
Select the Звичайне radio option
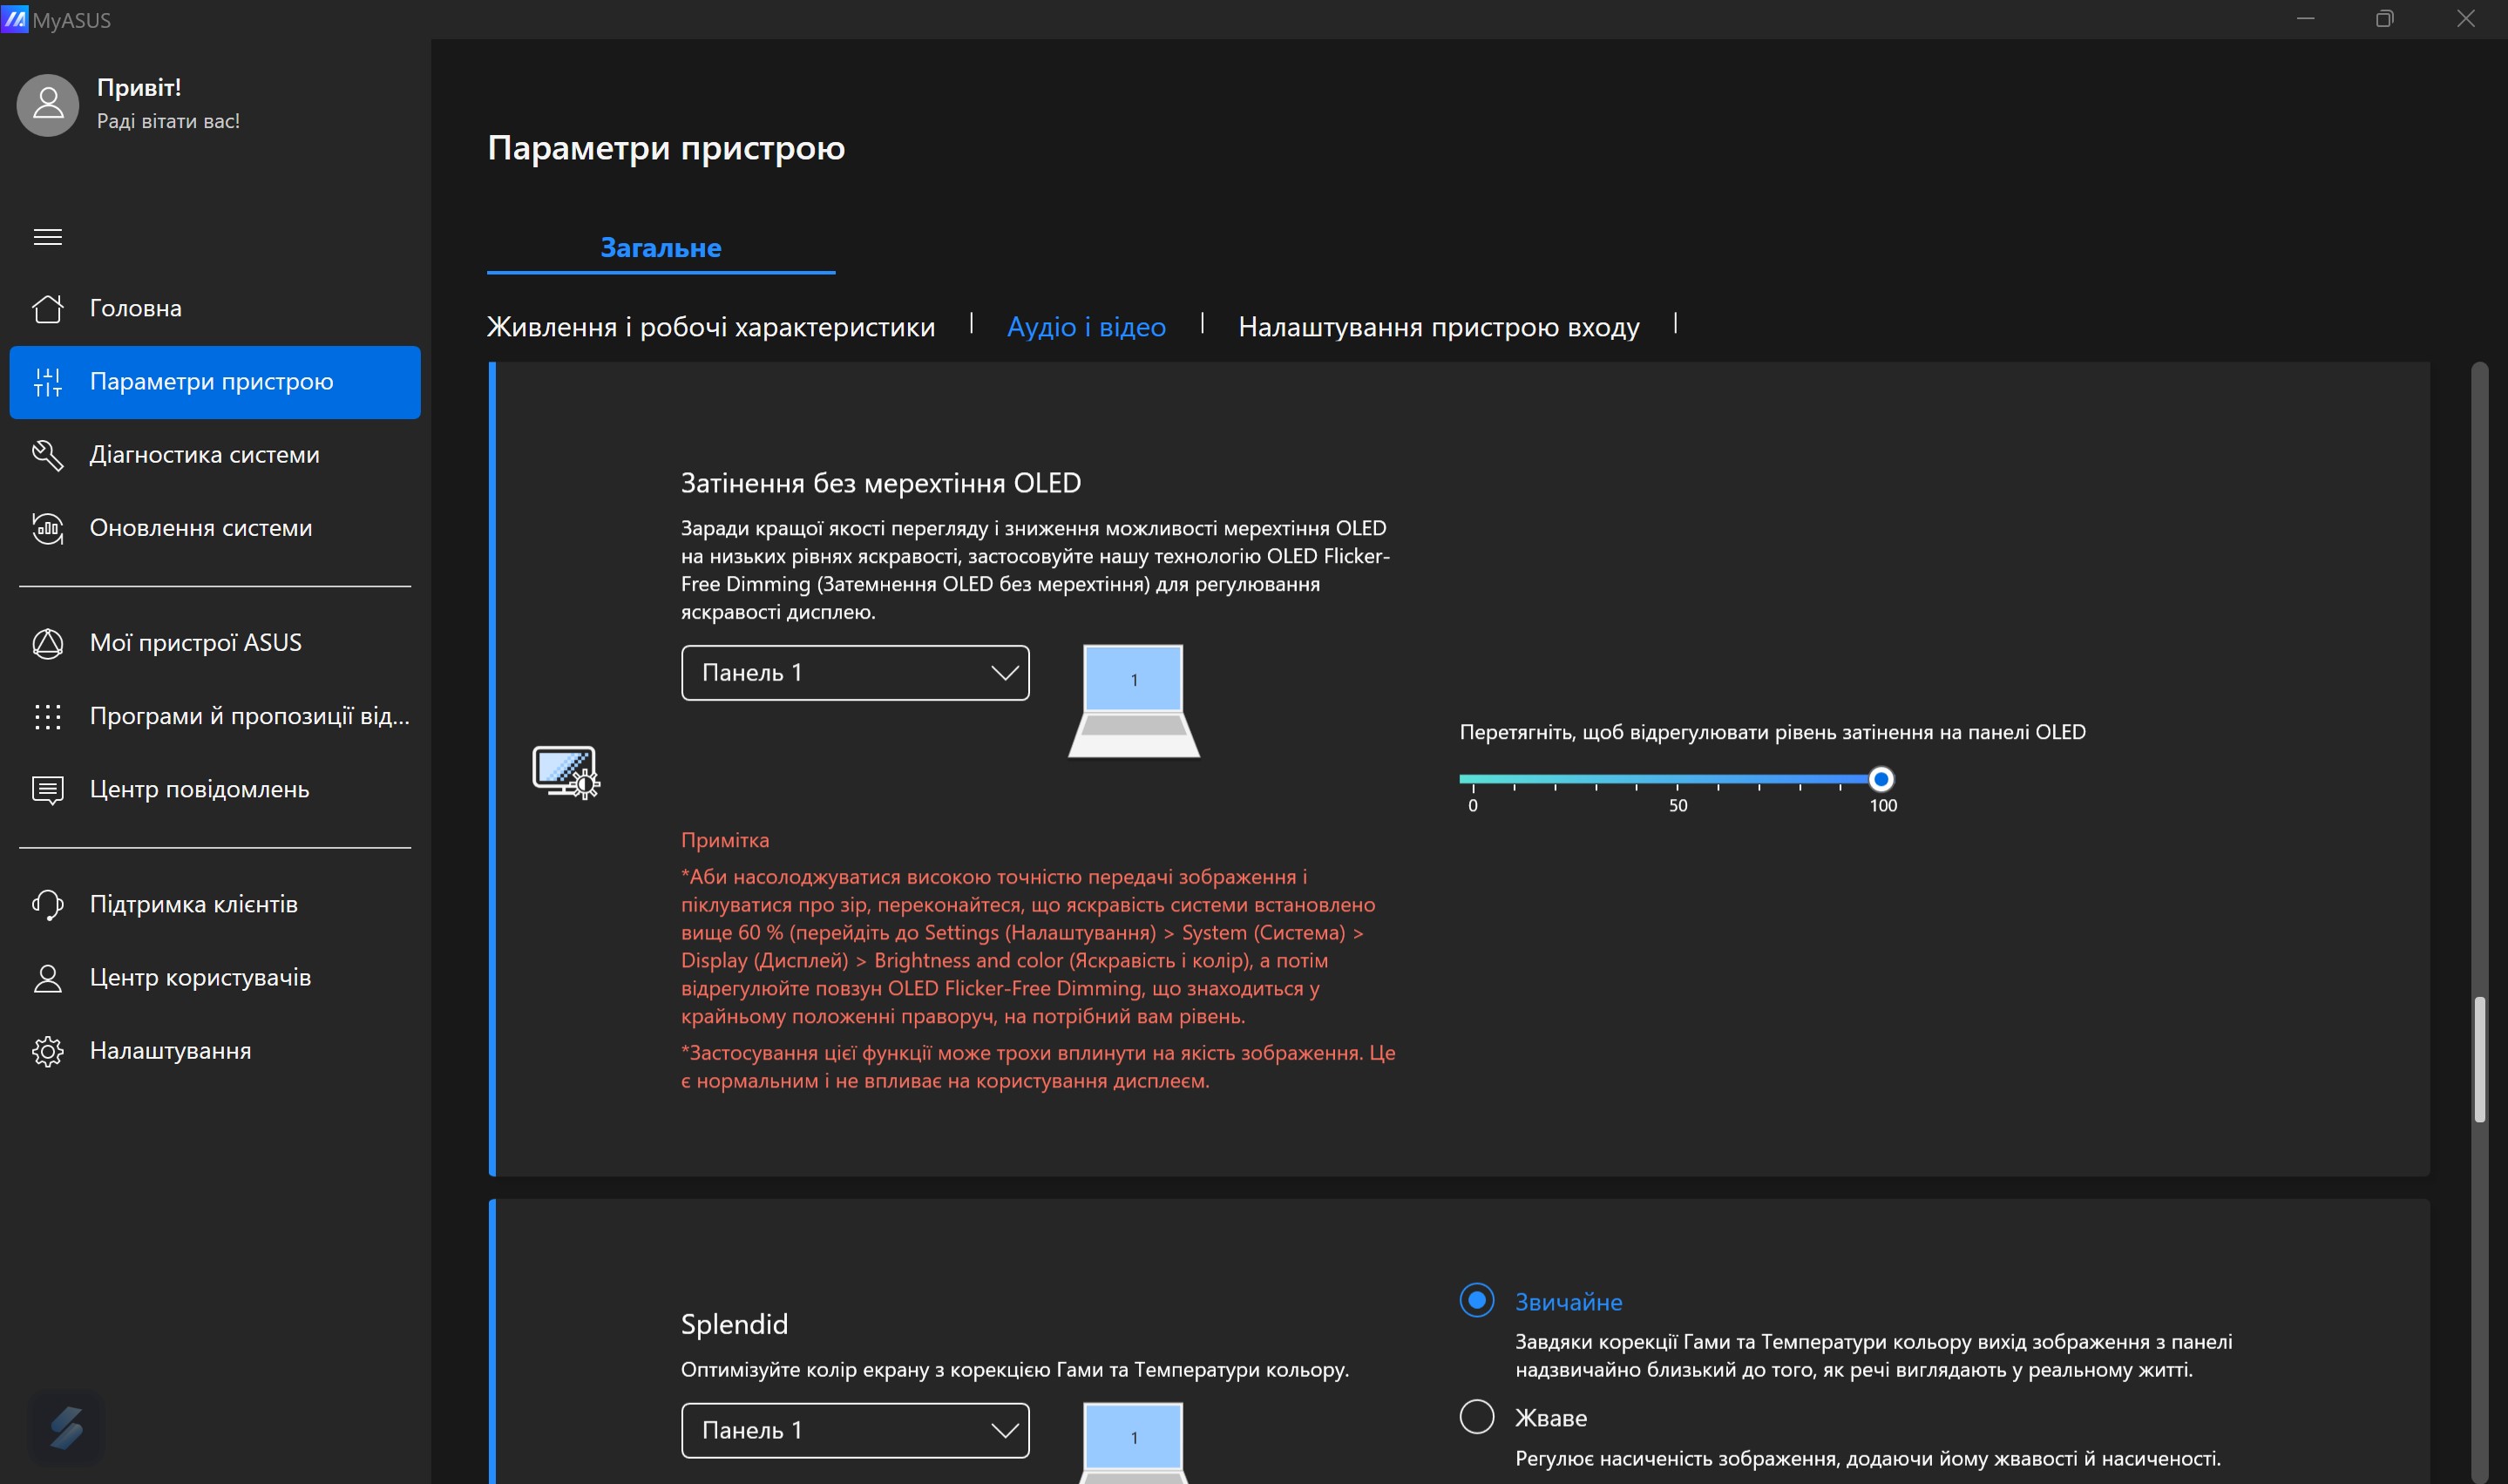coord(1476,1300)
